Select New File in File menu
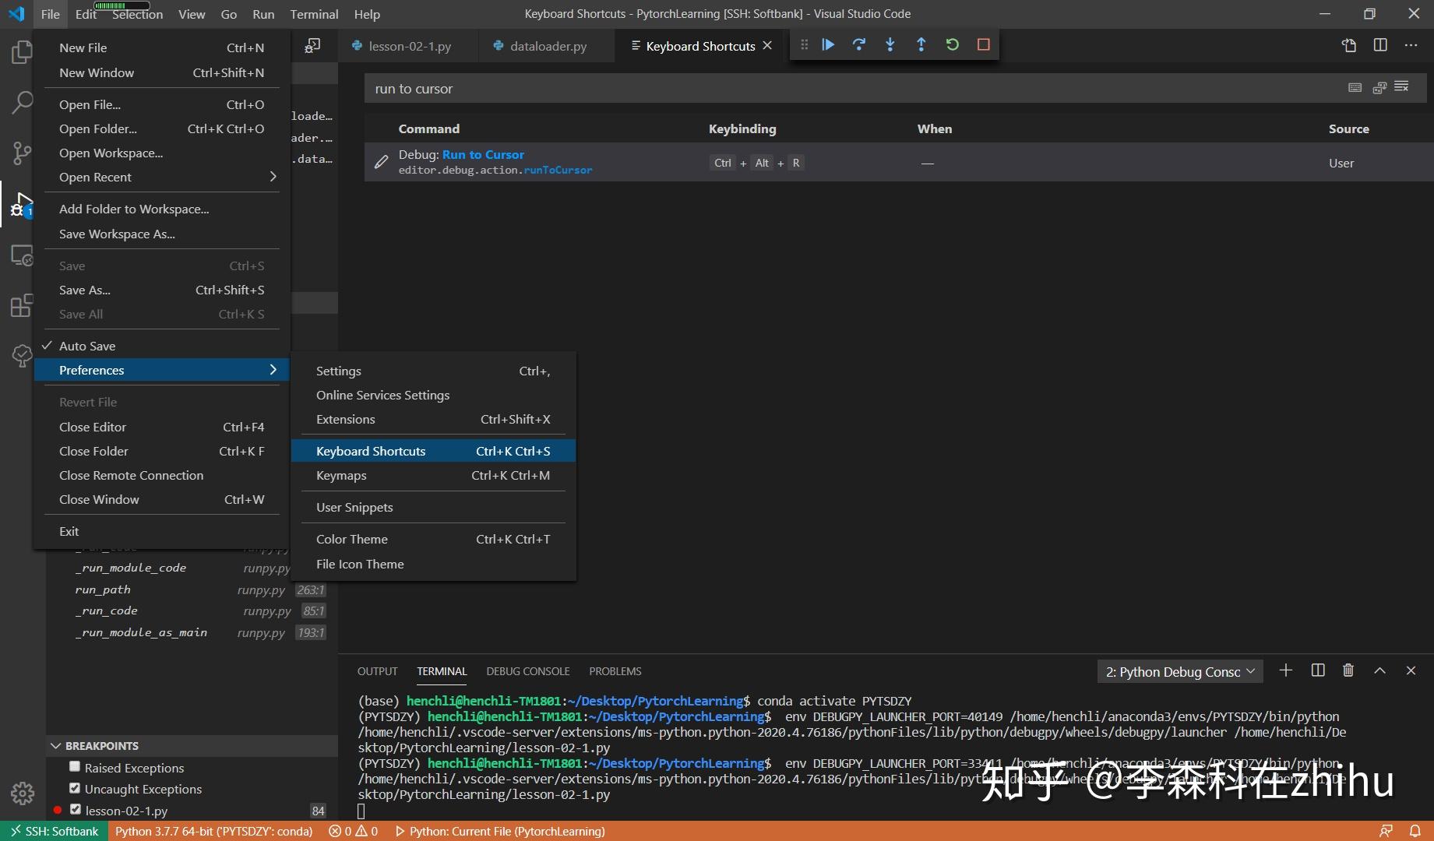The width and height of the screenshot is (1434, 841). (x=162, y=48)
